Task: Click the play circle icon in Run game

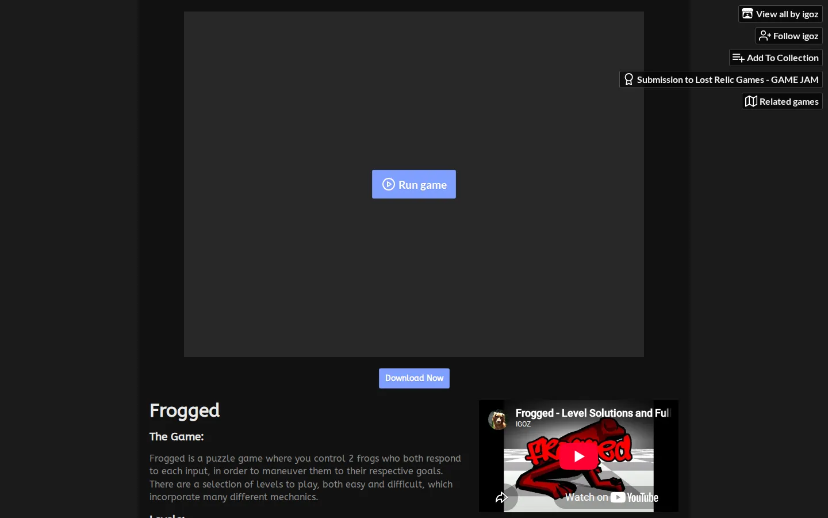Action: (389, 184)
